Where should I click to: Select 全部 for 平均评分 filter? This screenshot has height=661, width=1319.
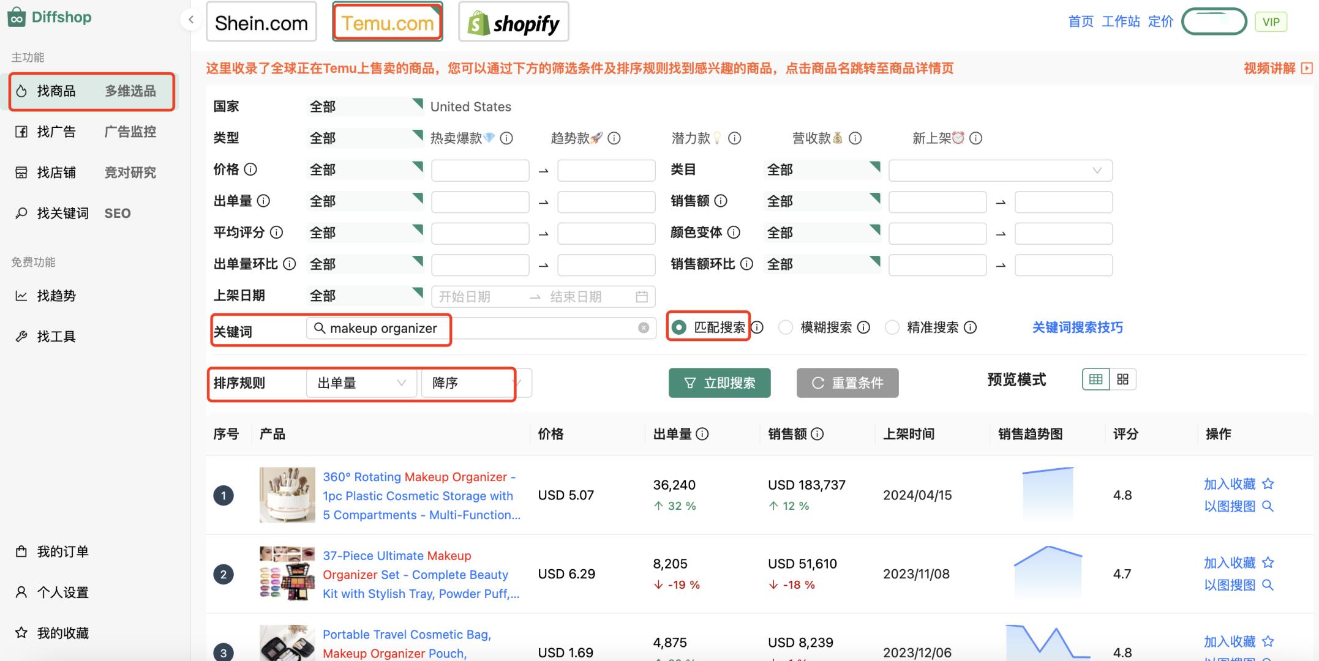click(x=365, y=233)
